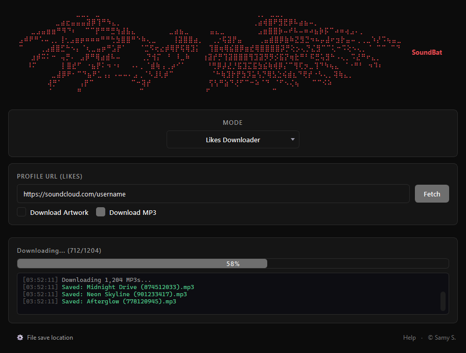This screenshot has height=353, width=466.
Task: Select log line "Saved: Neon Skyline (901233417).mp3"
Action: pos(124,294)
